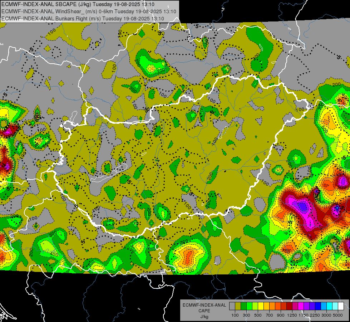Click the 700 value under the legend
This screenshot has height=322, width=350.
pos(270,315)
